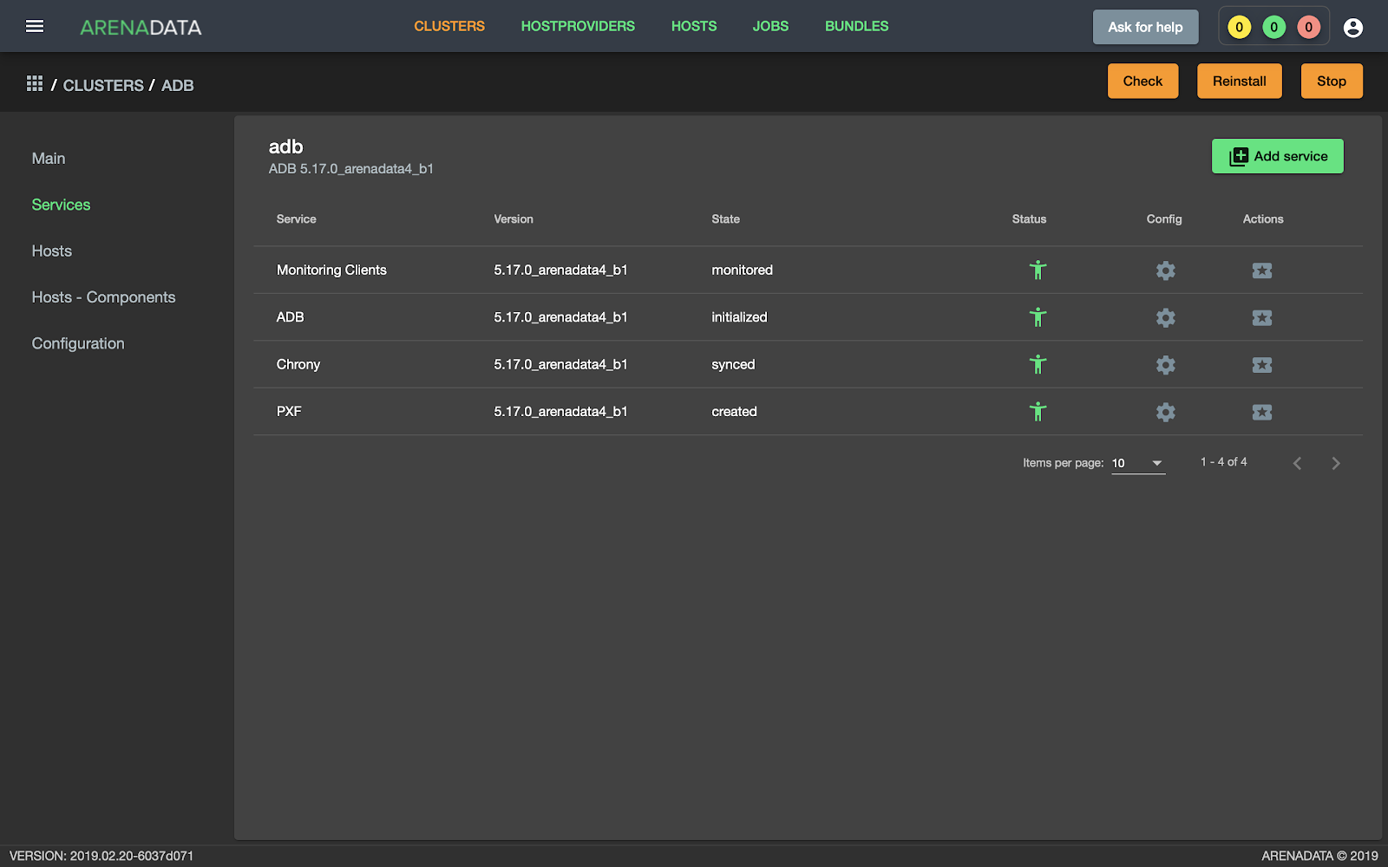Click the yellow job counter badge

point(1239,28)
